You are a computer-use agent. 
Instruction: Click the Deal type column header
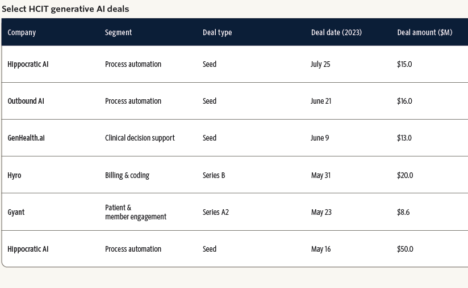click(x=217, y=32)
